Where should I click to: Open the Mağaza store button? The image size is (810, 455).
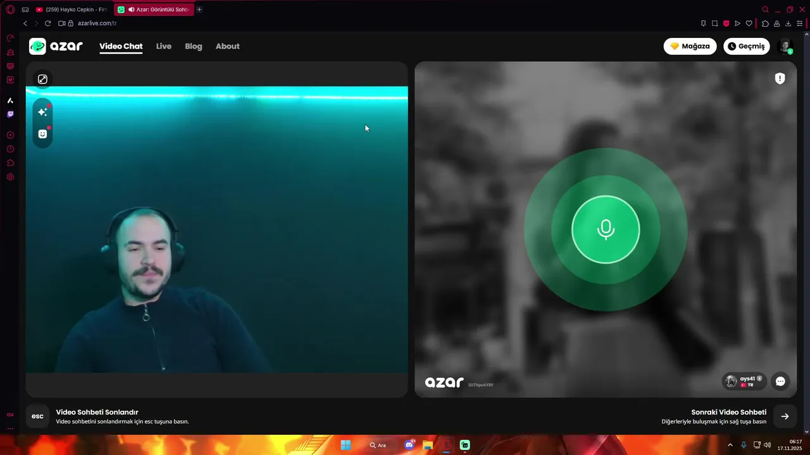(x=690, y=46)
